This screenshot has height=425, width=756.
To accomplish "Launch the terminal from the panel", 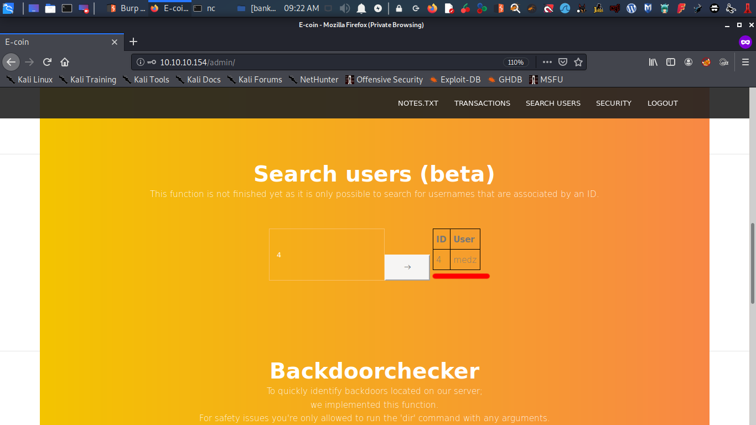I will [67, 8].
